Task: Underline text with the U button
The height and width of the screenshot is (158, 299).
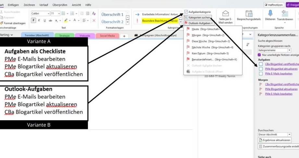Action: 44,20
